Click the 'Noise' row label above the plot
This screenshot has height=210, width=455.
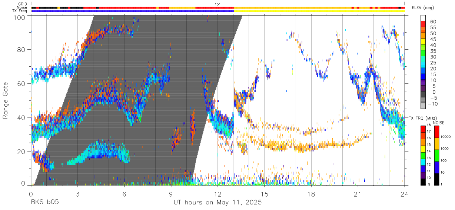click(23, 7)
